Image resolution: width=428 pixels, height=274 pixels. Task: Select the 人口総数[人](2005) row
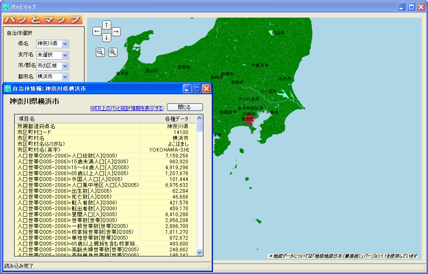[105, 155]
